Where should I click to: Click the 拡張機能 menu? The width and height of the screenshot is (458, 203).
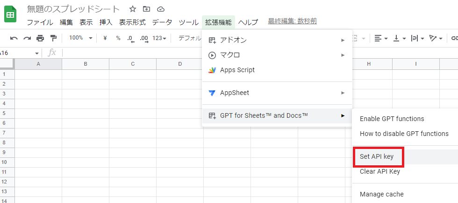click(x=219, y=22)
